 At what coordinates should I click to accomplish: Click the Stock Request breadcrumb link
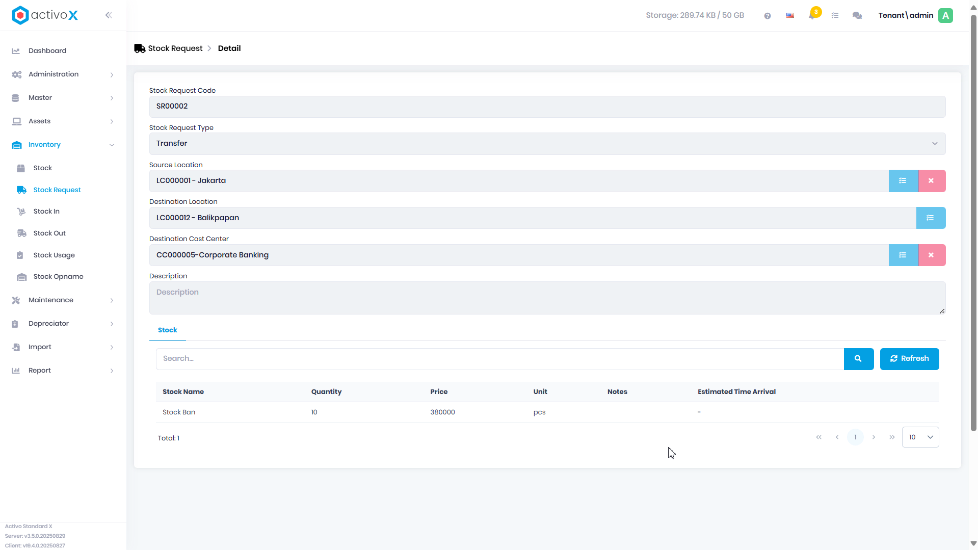click(x=175, y=48)
